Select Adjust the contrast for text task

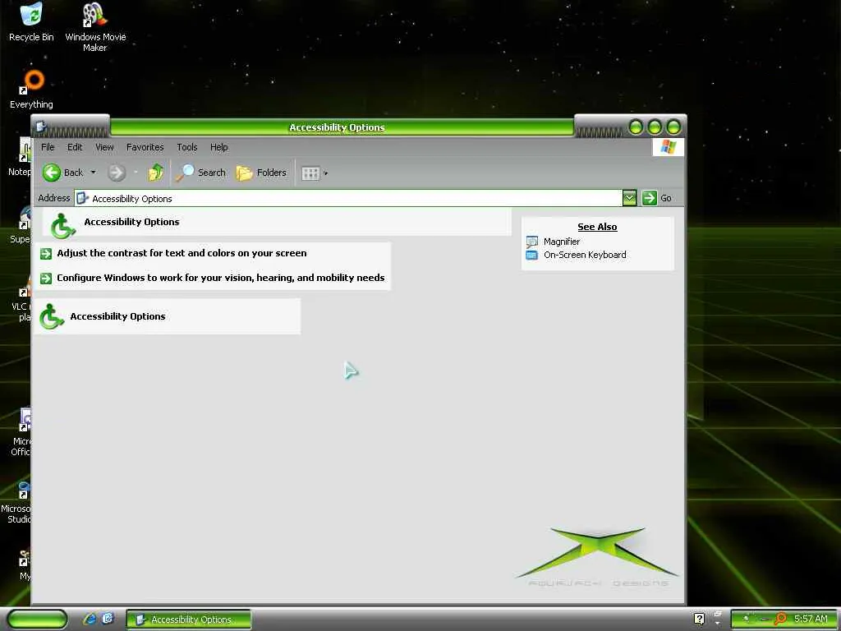tap(182, 253)
